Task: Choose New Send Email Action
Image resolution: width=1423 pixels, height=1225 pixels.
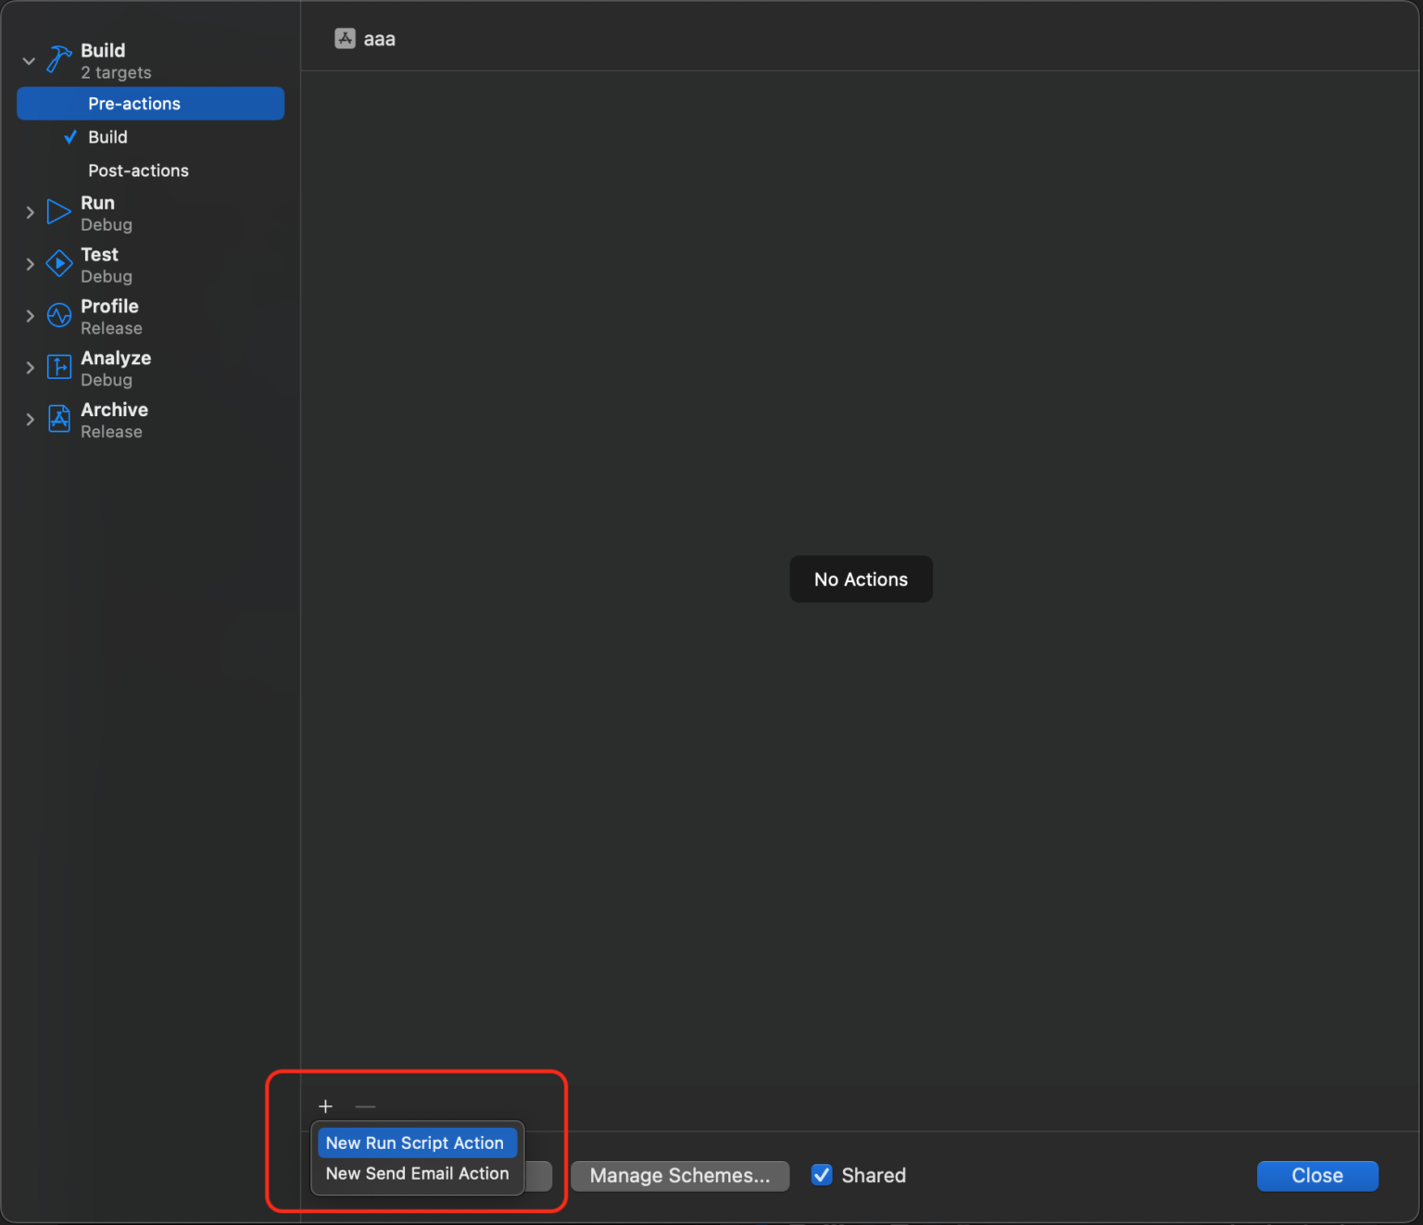Action: click(417, 1174)
